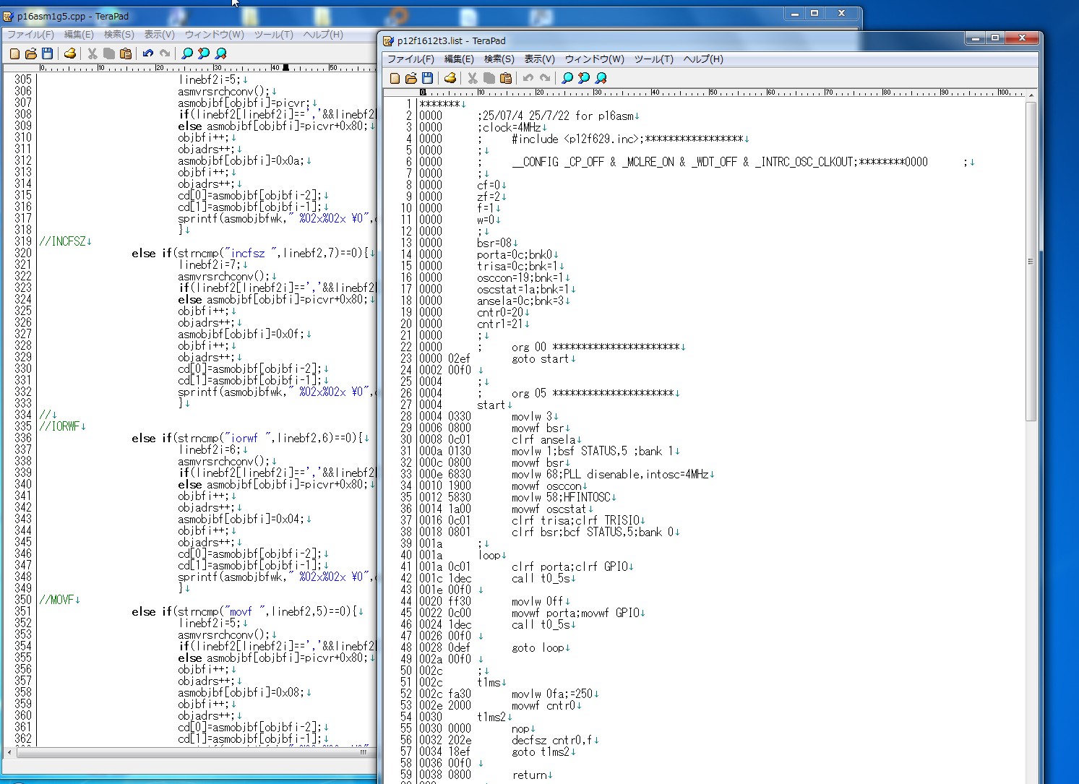Click Open file icon in p16asm1g5.cpp window
The height and width of the screenshot is (784, 1079).
pos(31,53)
